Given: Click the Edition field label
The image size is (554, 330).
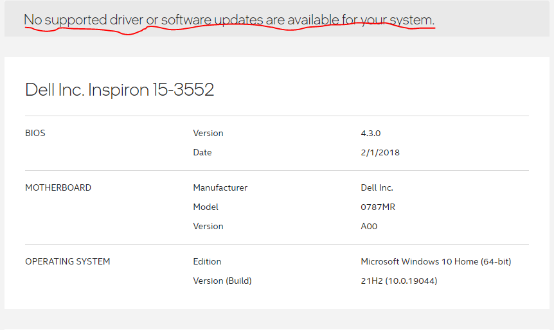Looking at the screenshot, I should tap(207, 261).
